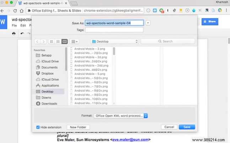
Task: Click the Favorites sidebar scrollbar
Action: (66, 59)
